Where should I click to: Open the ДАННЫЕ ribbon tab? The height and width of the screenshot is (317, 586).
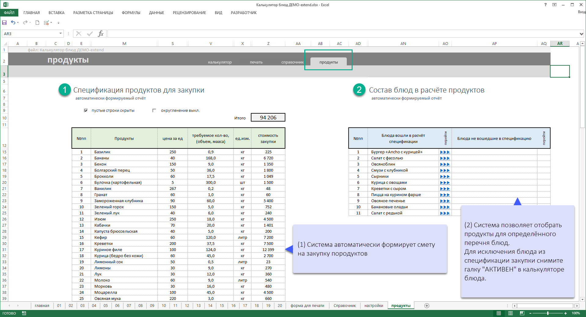pos(156,13)
